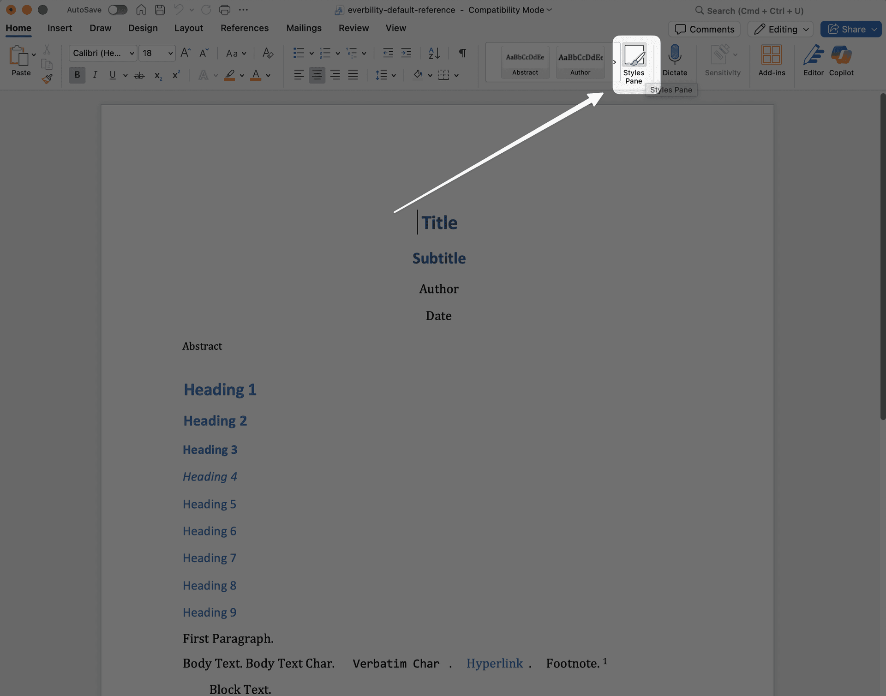Clear all formatting
The width and height of the screenshot is (886, 696).
point(267,53)
